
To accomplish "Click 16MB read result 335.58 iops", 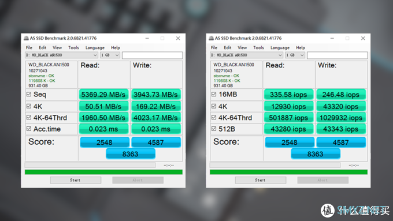I will tap(288, 95).
